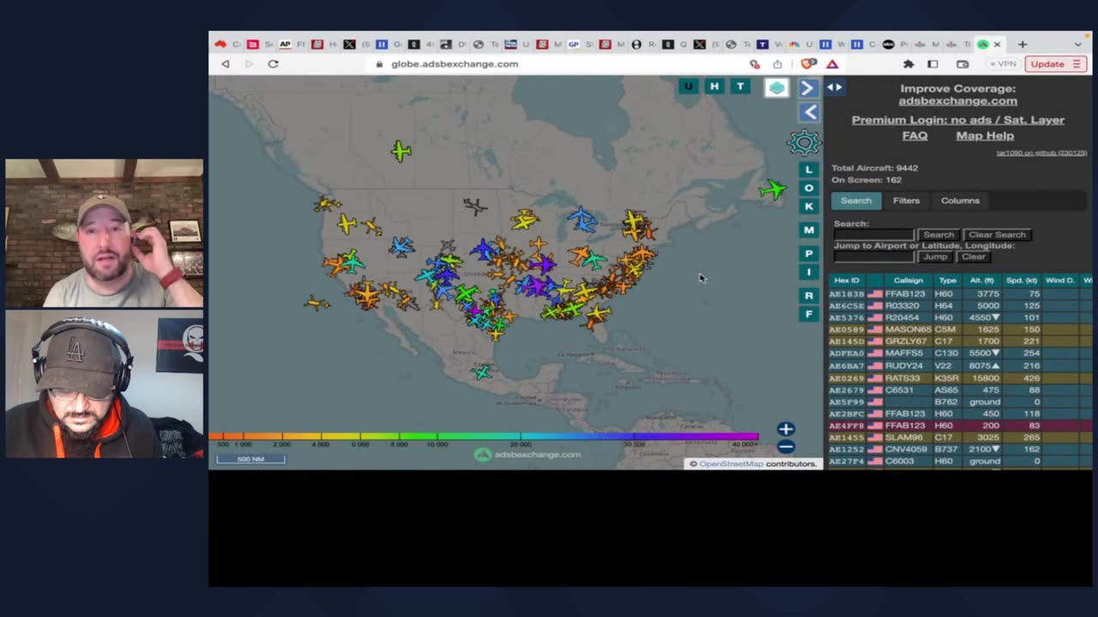1098x617 pixels.
Task: Focus the Search text field
Action: tap(874, 235)
